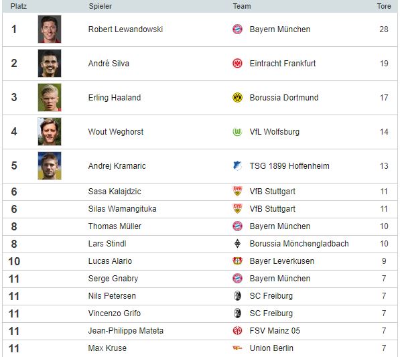Open Wout Weghorst player link

click(x=116, y=131)
